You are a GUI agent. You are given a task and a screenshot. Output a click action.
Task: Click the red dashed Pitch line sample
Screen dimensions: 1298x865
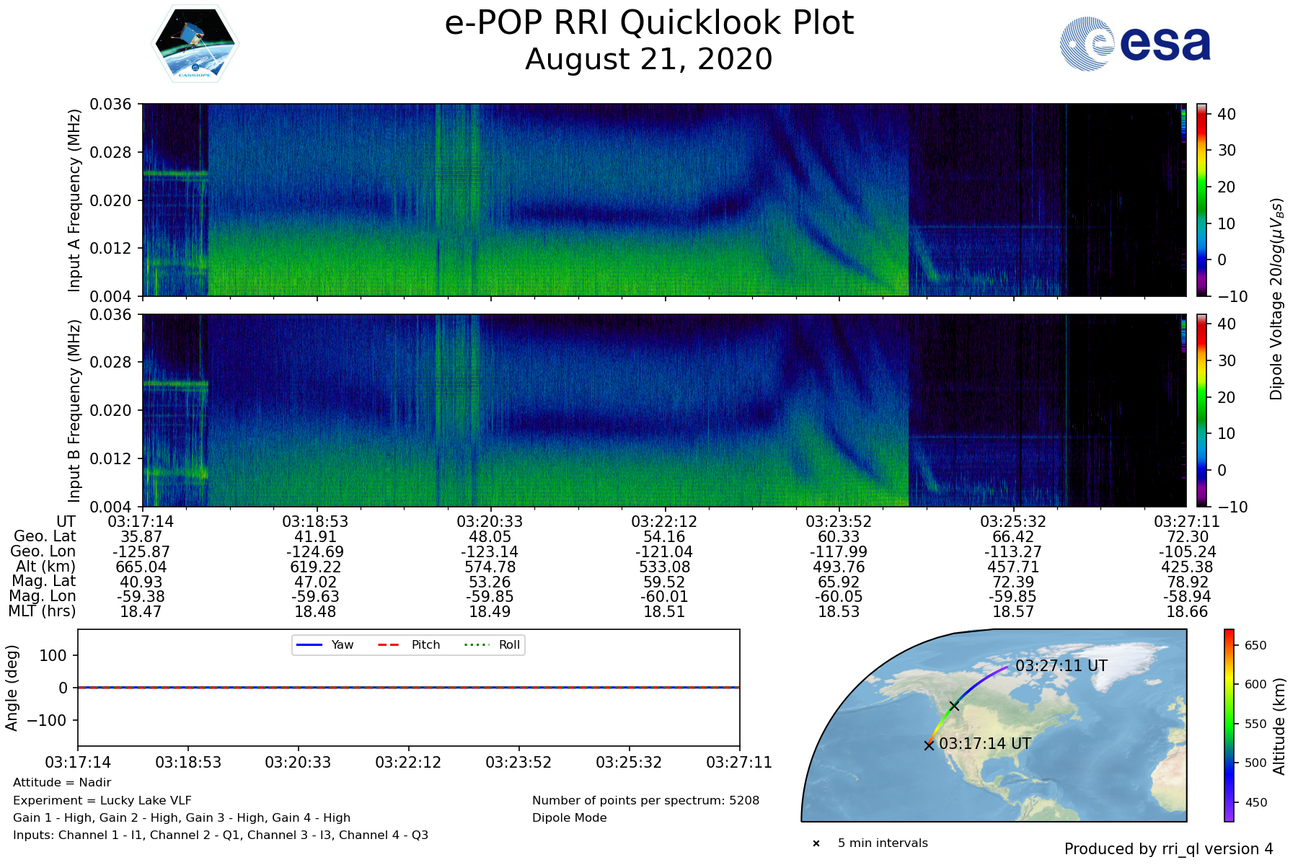click(389, 644)
